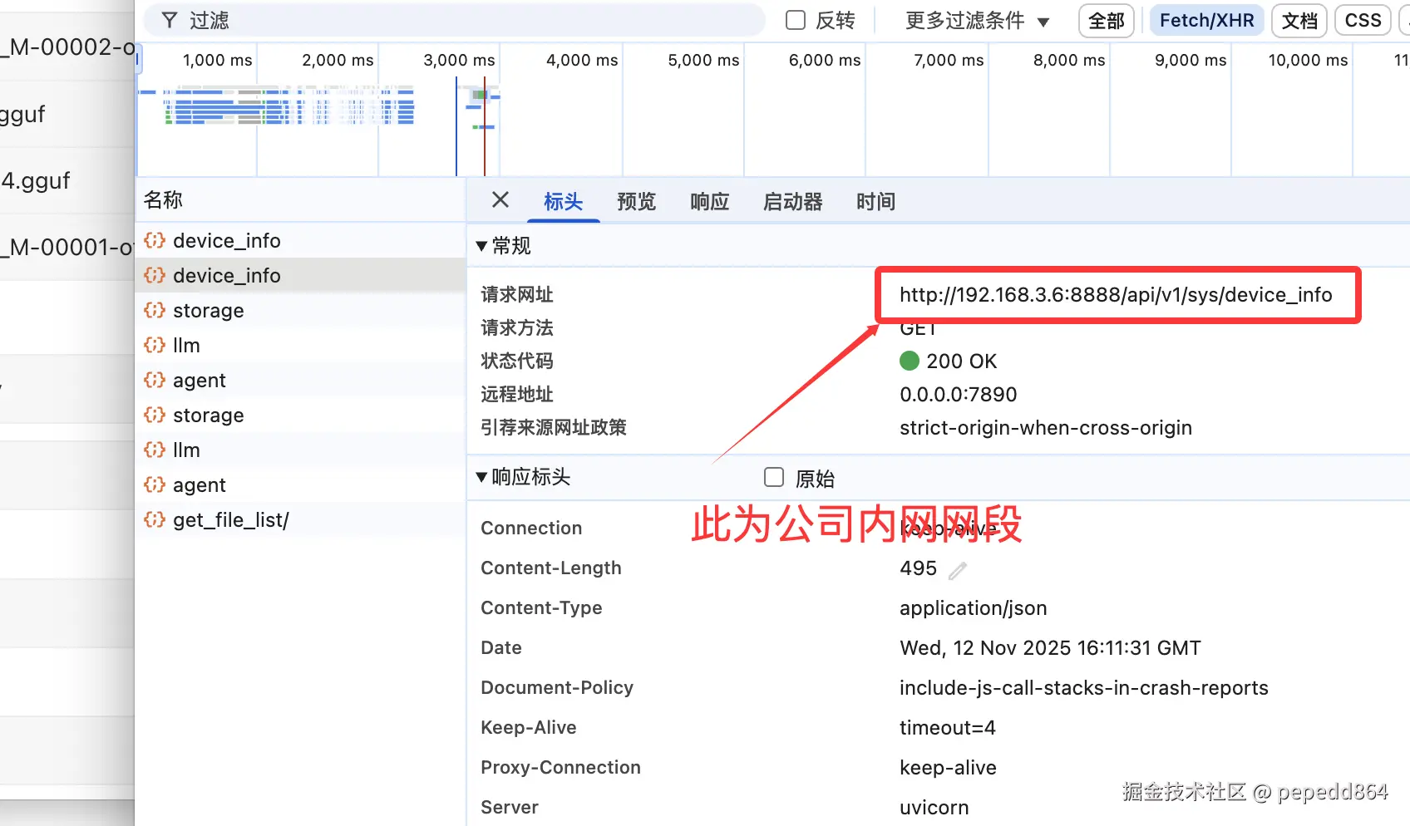Click the Content-Length header name
The image size is (1410, 826).
[551, 568]
